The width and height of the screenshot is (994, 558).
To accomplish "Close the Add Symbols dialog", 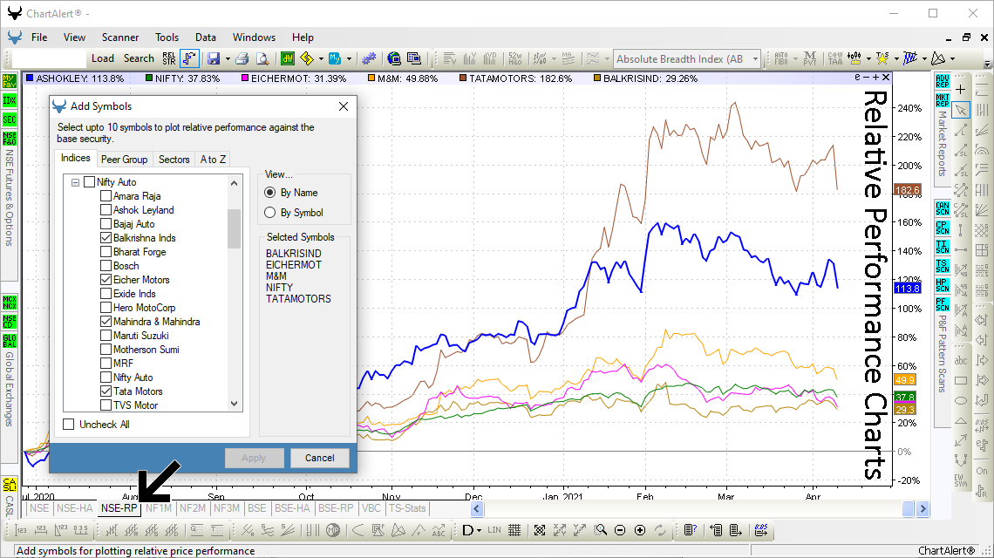I will tap(343, 106).
